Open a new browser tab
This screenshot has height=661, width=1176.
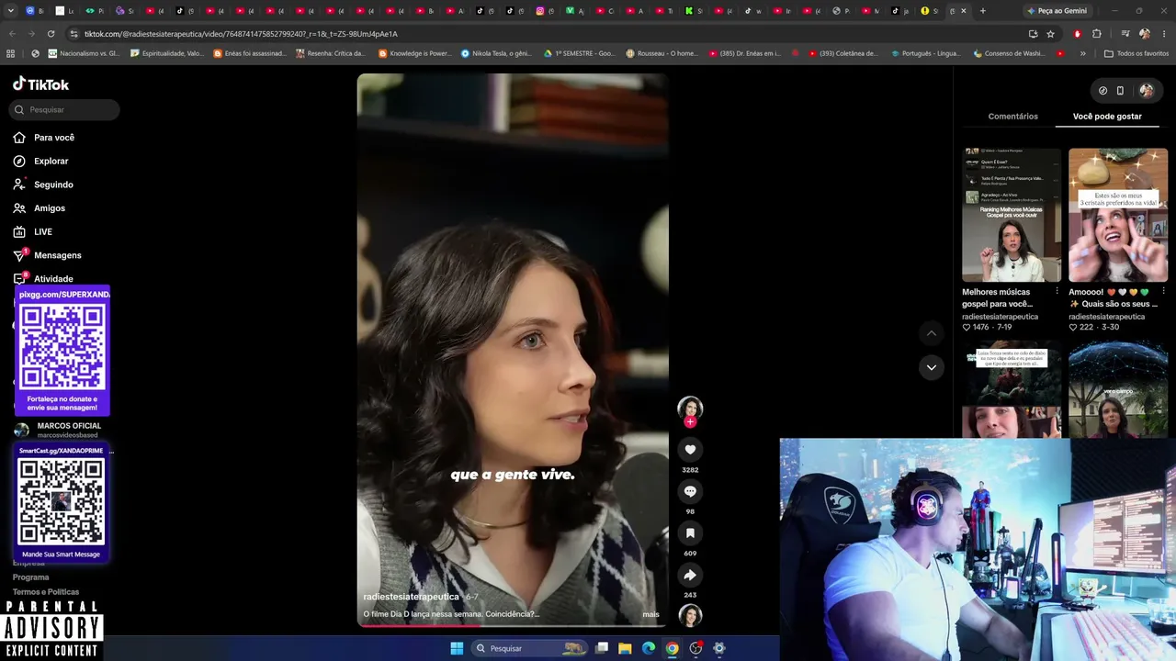[x=983, y=11]
